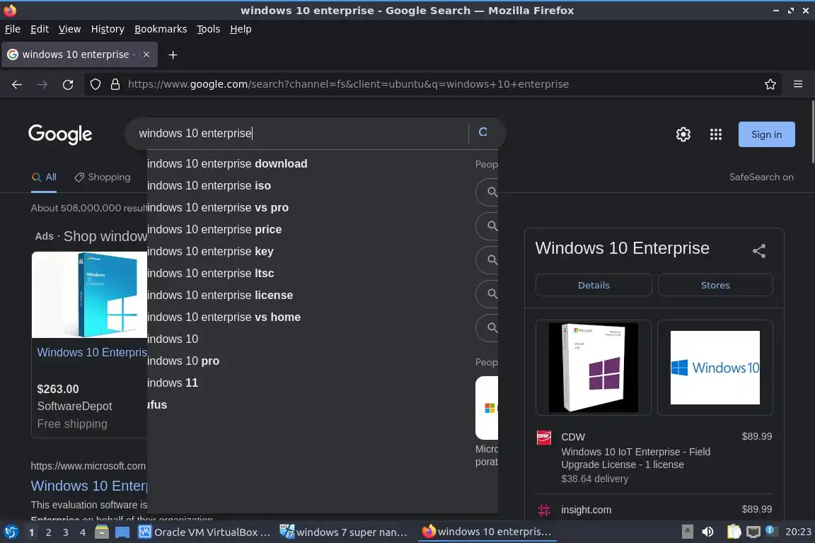The image size is (815, 543).
Task: Switch to Oracle VM VirtualBox taskbar window
Action: click(204, 532)
